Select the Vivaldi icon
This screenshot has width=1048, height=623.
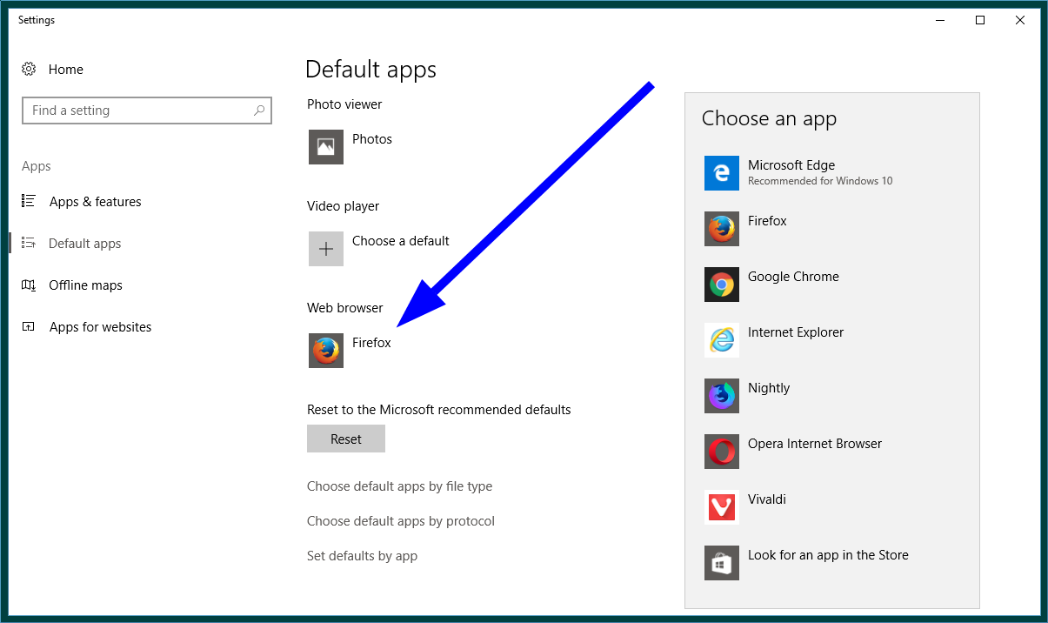click(x=722, y=507)
